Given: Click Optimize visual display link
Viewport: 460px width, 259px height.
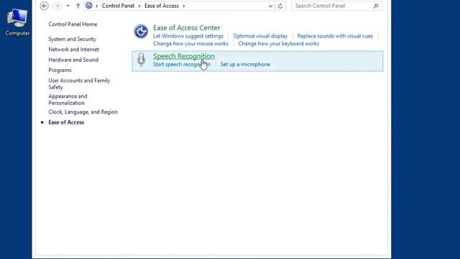Looking at the screenshot, I should pos(260,36).
